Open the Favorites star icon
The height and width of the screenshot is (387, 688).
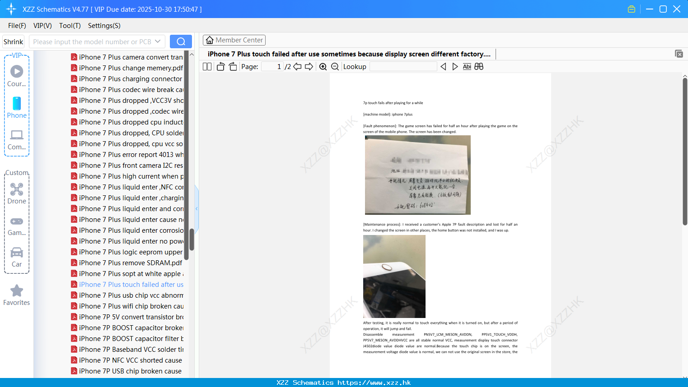click(17, 290)
